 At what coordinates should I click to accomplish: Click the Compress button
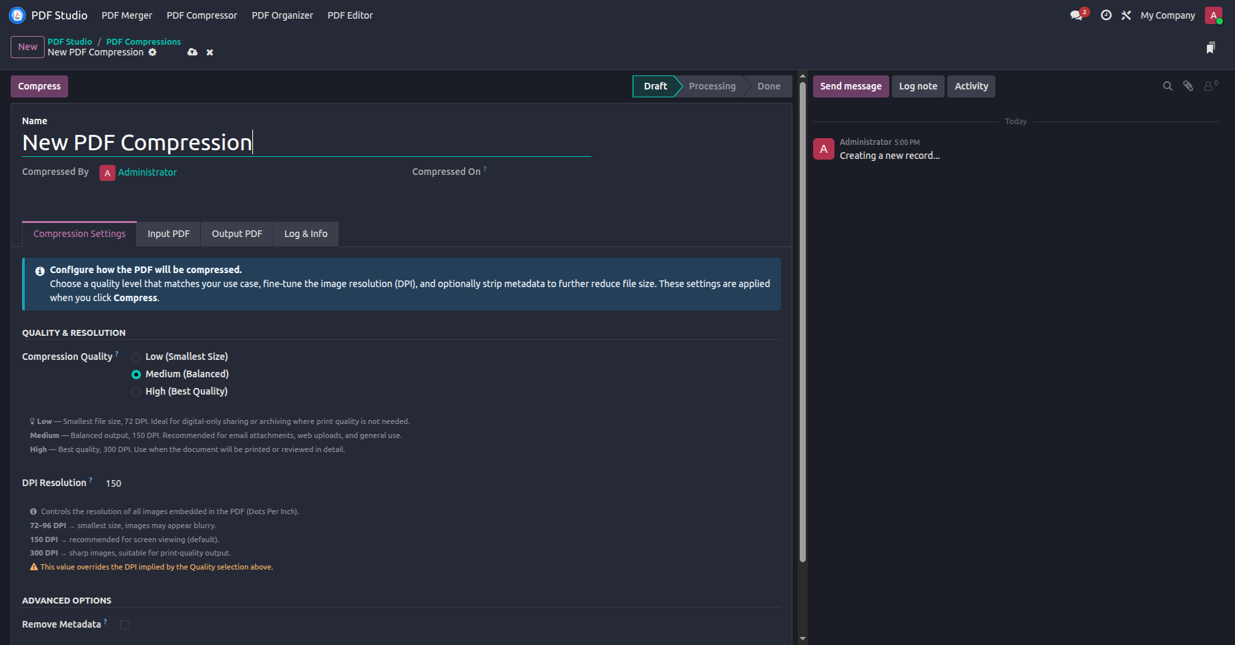(39, 86)
